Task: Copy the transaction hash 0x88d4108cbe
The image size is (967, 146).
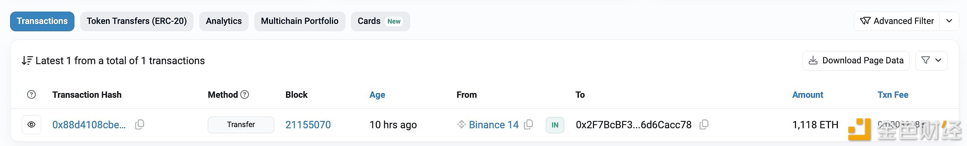Action: (140, 124)
